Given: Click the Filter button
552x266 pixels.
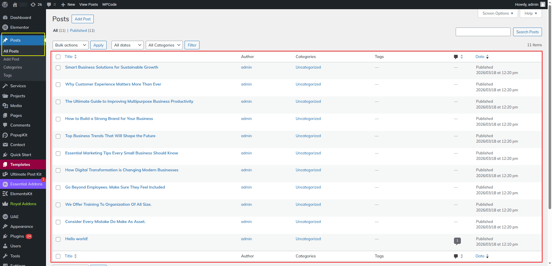Looking at the screenshot, I should click(x=192, y=45).
